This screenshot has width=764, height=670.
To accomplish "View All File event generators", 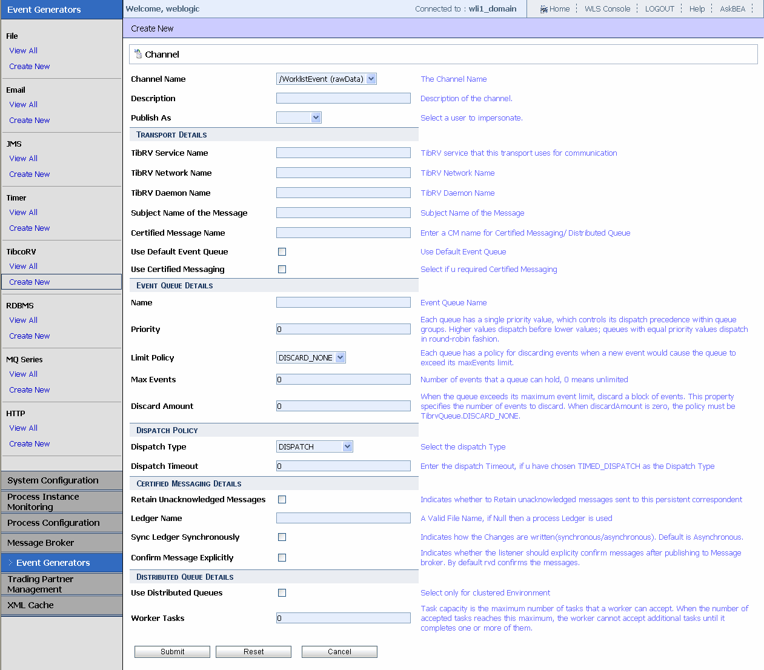I will pos(23,51).
